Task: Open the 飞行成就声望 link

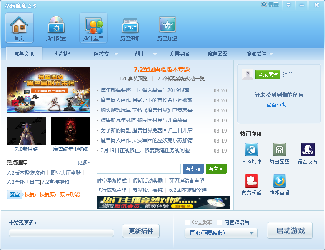Action: tap(112, 190)
